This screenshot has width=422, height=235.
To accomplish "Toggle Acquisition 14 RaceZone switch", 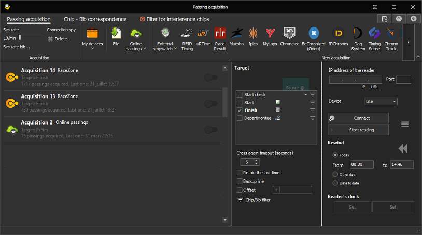I will [x=210, y=77].
